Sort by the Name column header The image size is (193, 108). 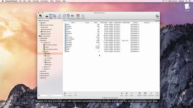tap(73, 23)
